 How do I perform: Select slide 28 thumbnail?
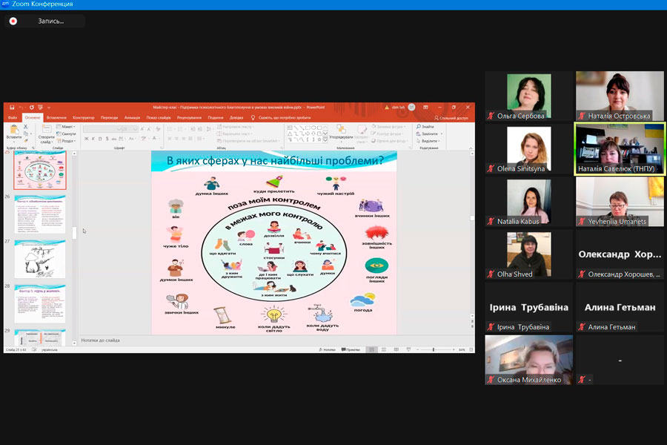[40, 303]
